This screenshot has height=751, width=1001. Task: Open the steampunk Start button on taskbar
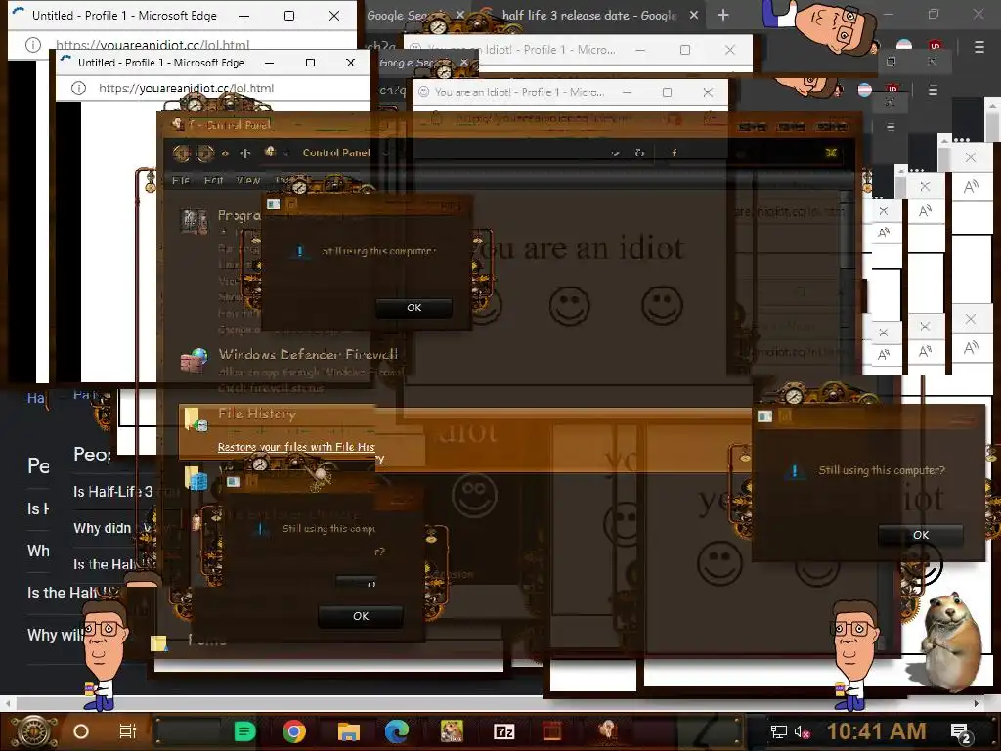32,731
